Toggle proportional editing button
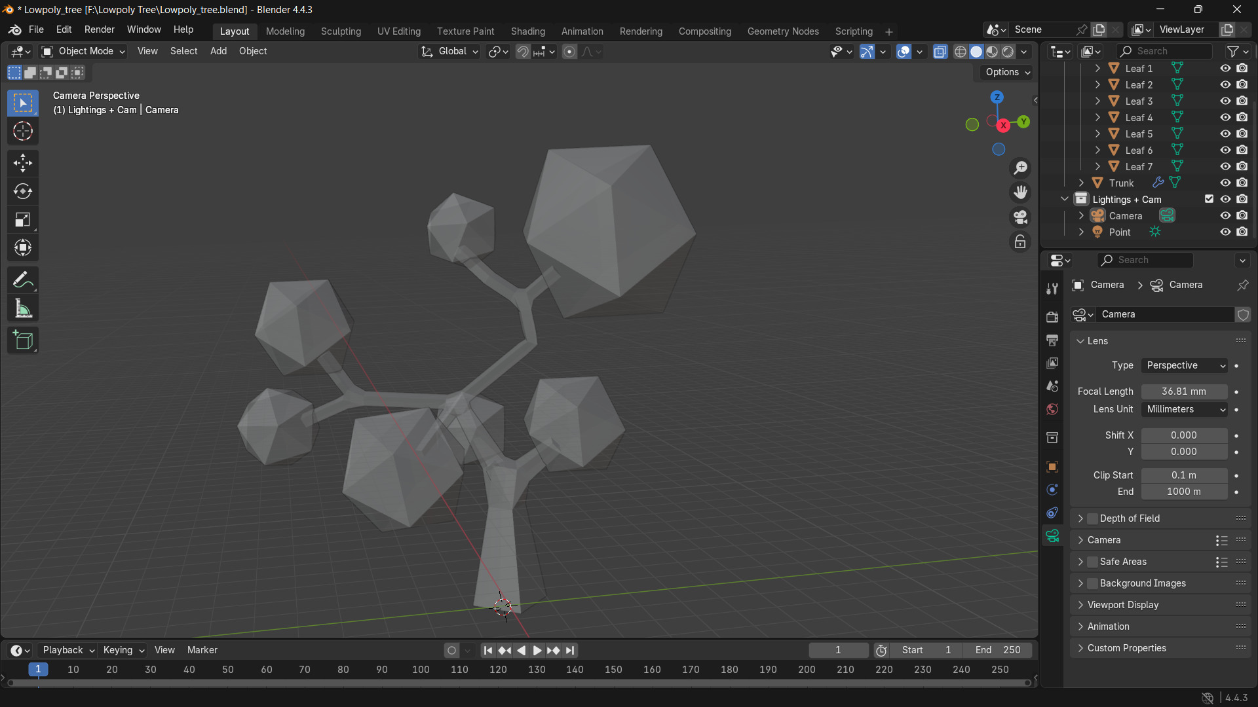This screenshot has height=707, width=1258. [569, 52]
